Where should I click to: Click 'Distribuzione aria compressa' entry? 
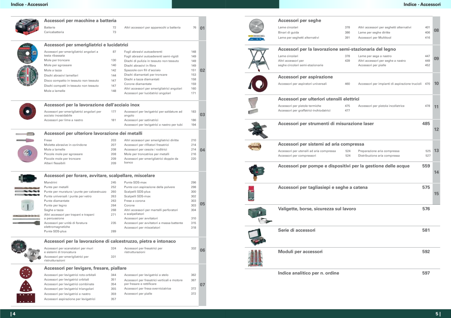click(x=379, y=156)
